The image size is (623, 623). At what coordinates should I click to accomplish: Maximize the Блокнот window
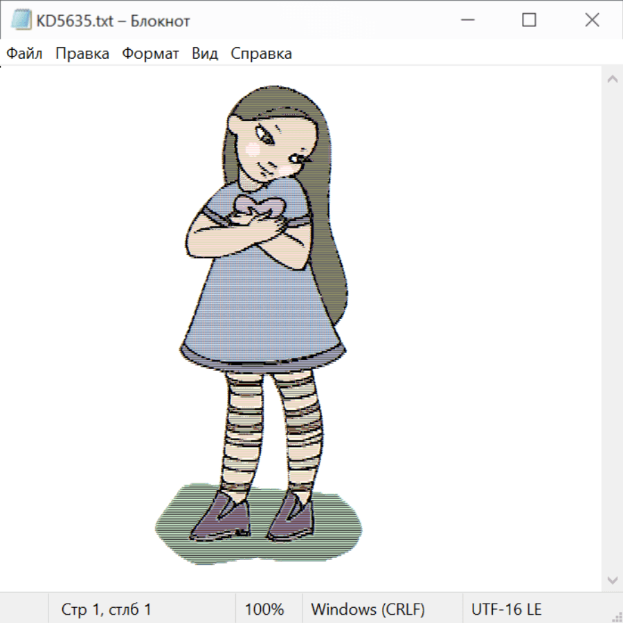(x=529, y=21)
